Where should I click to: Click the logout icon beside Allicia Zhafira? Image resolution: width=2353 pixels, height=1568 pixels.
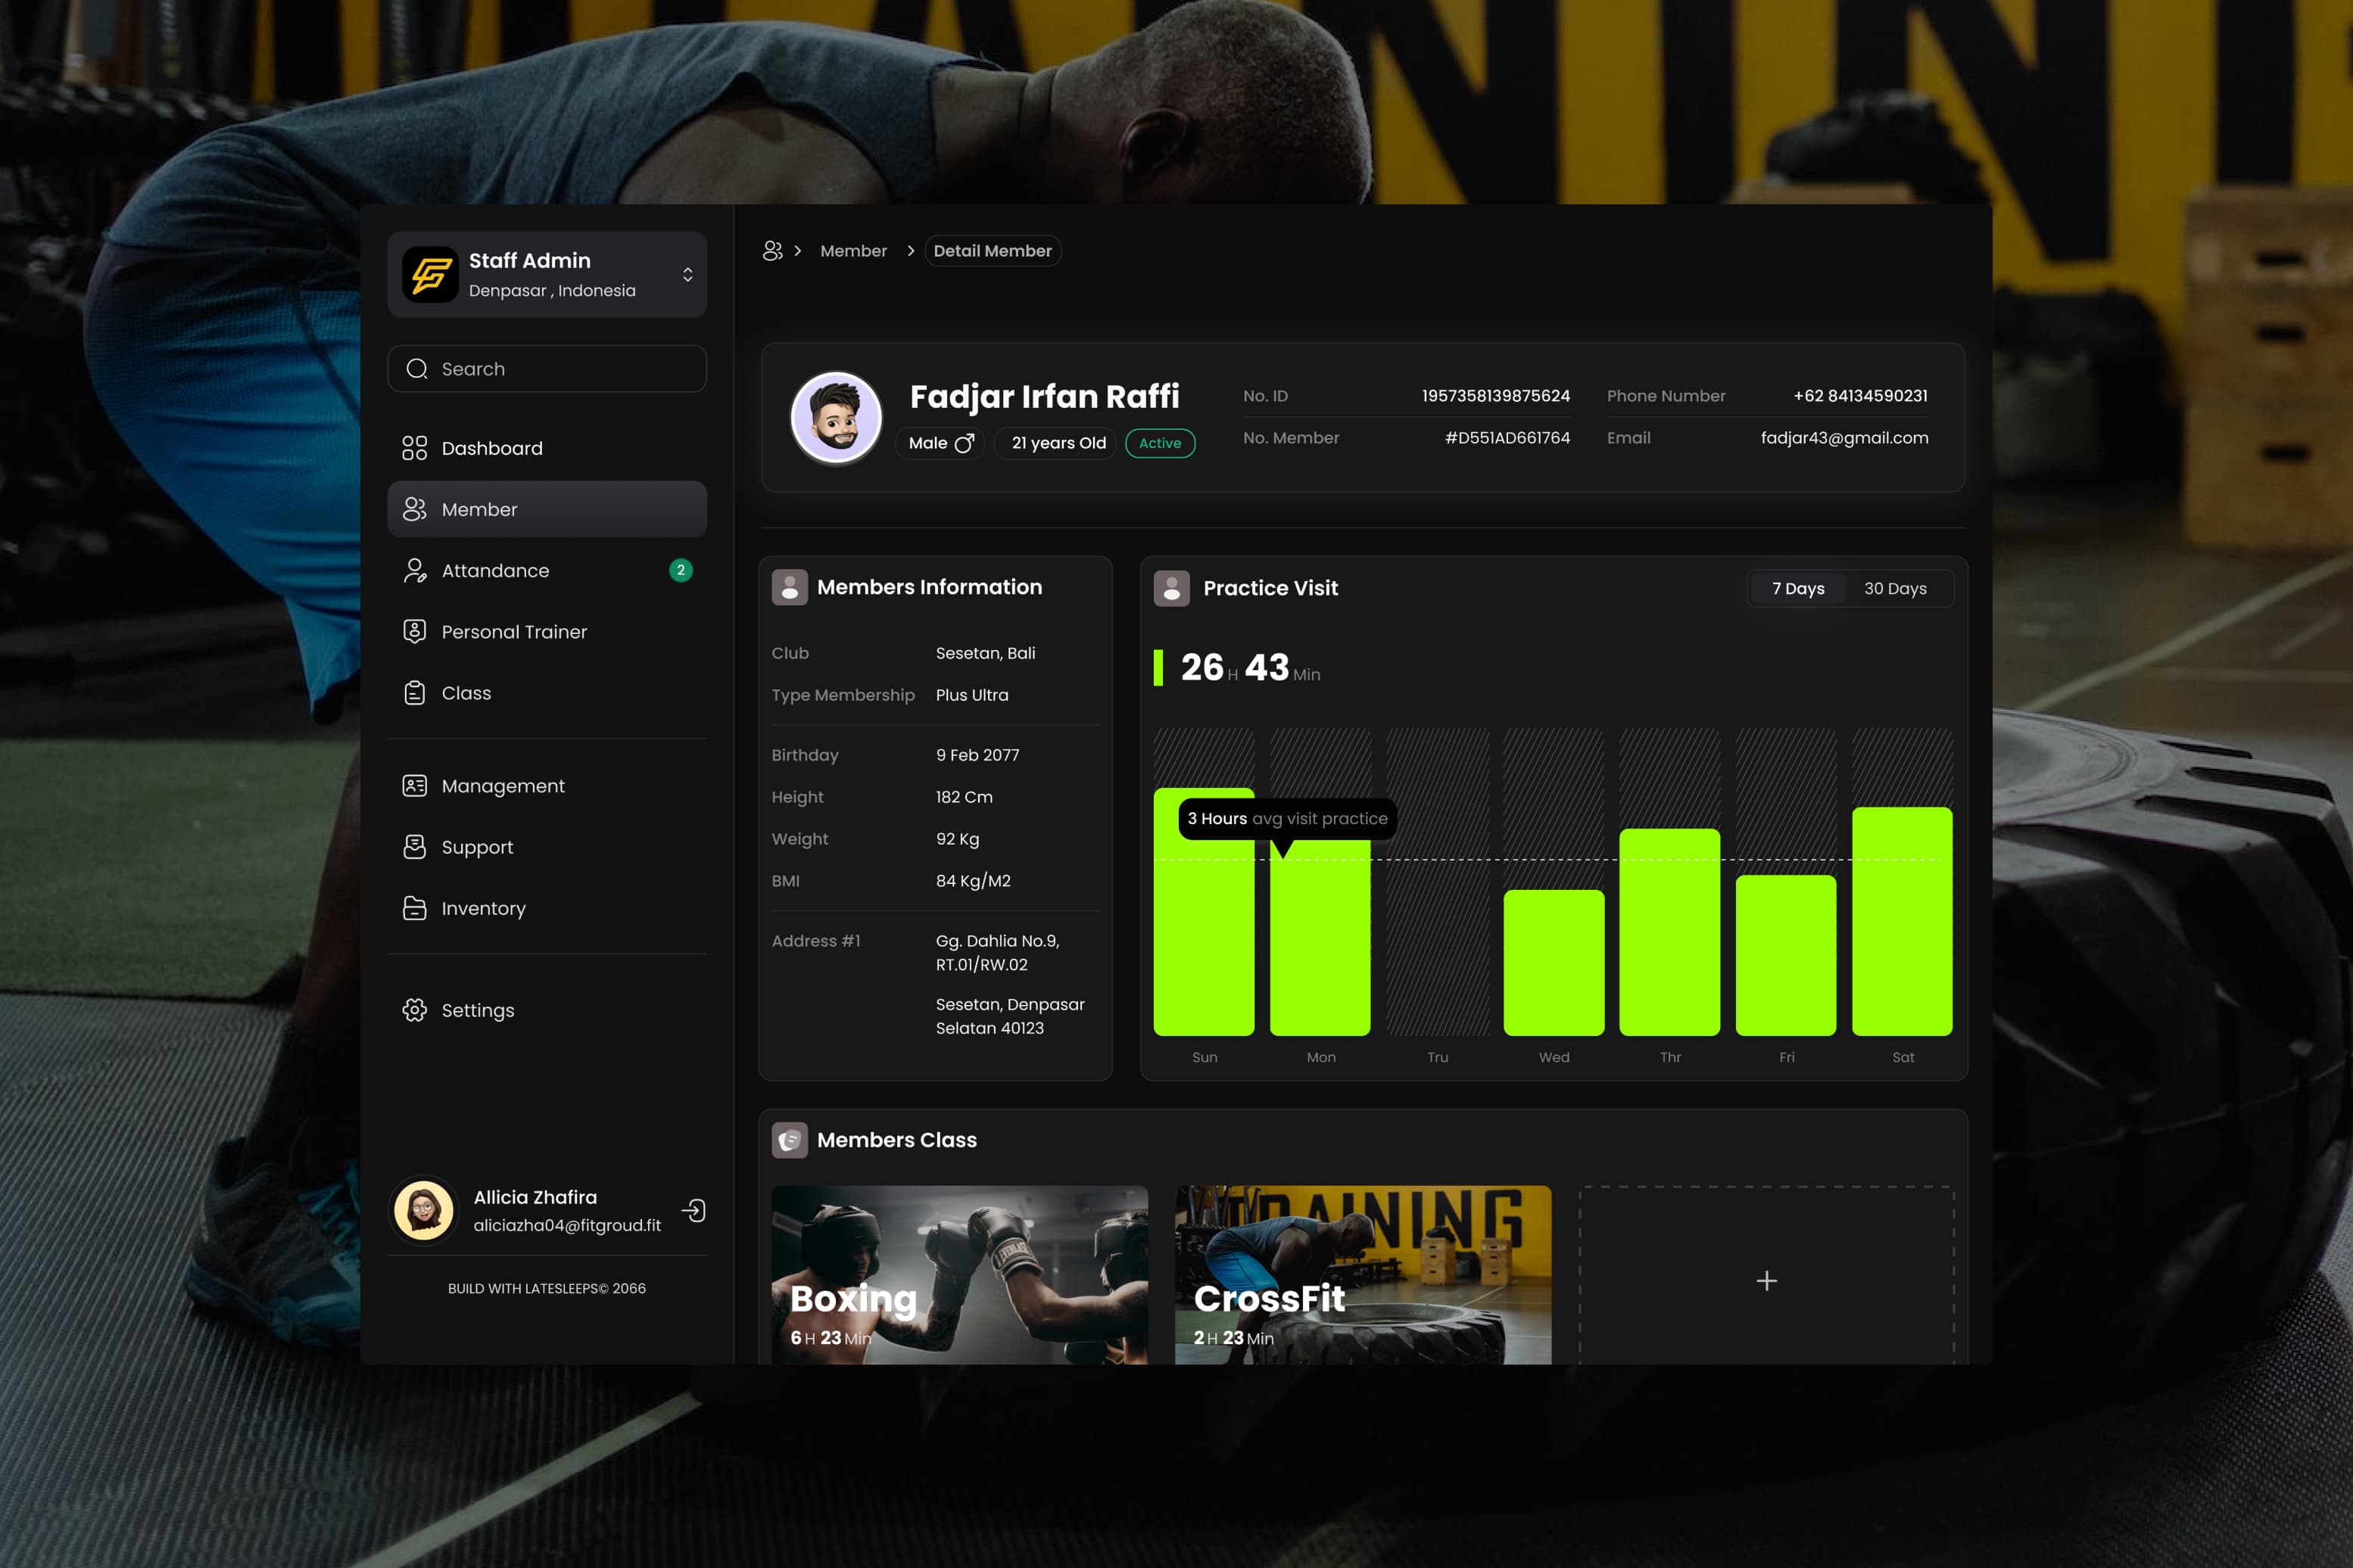tap(693, 1210)
